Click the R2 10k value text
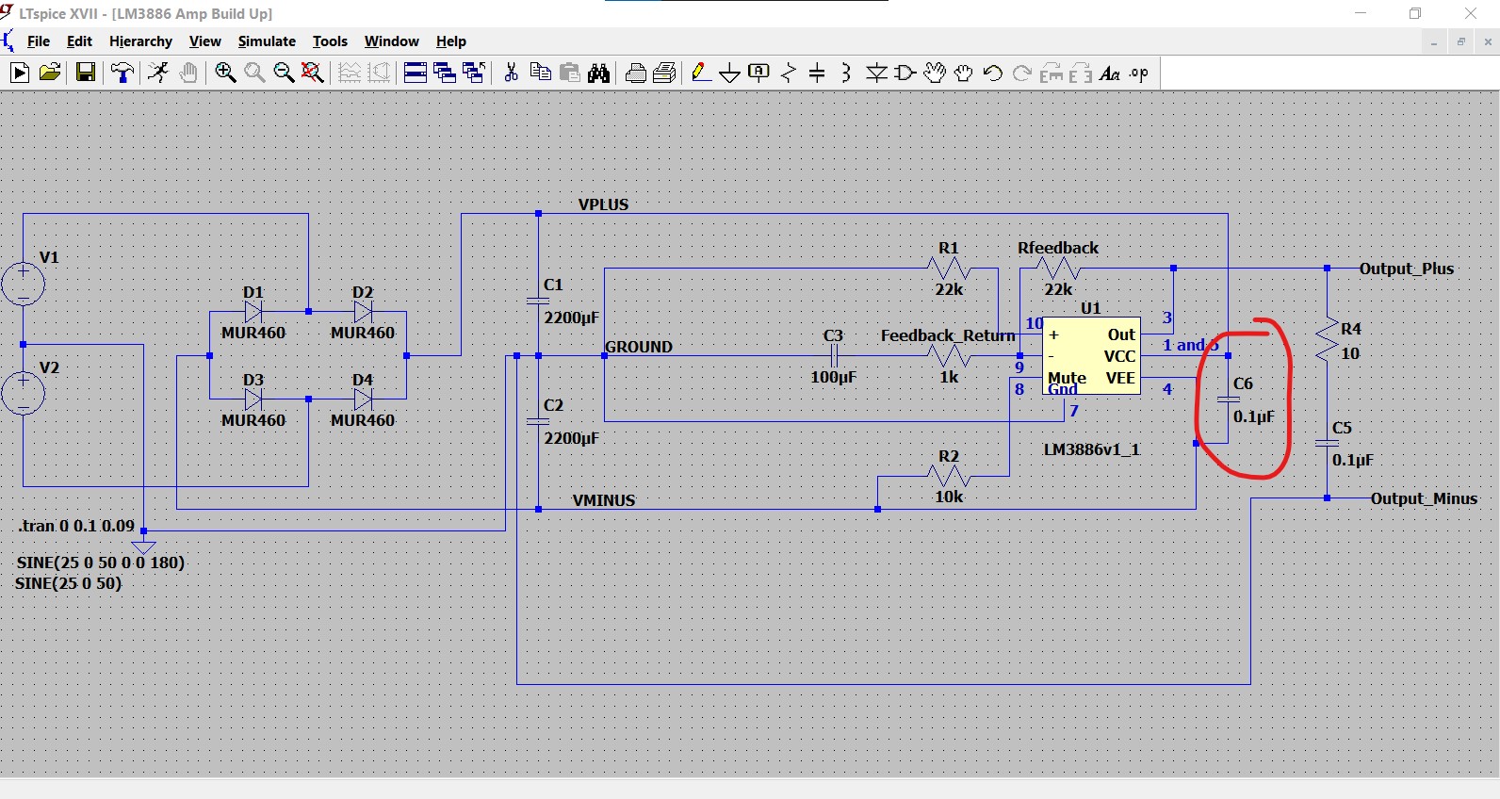Viewport: 1500px width, 799px height. (949, 497)
